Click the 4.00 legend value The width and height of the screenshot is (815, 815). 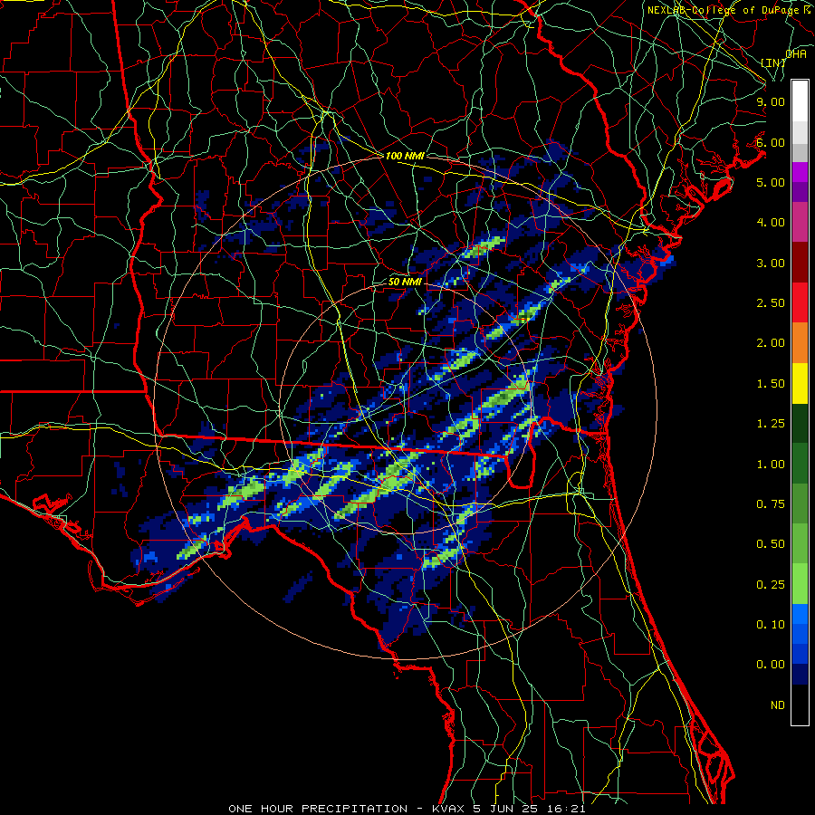tap(771, 223)
